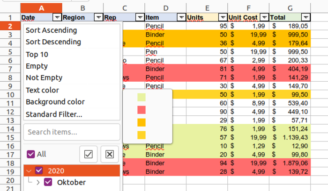
Task: Click the Search items input field
Action: (72, 132)
